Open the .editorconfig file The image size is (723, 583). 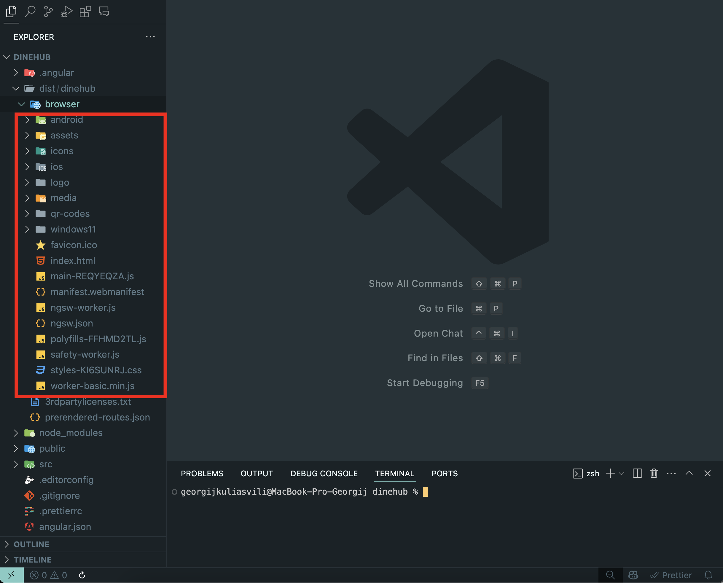83,480
